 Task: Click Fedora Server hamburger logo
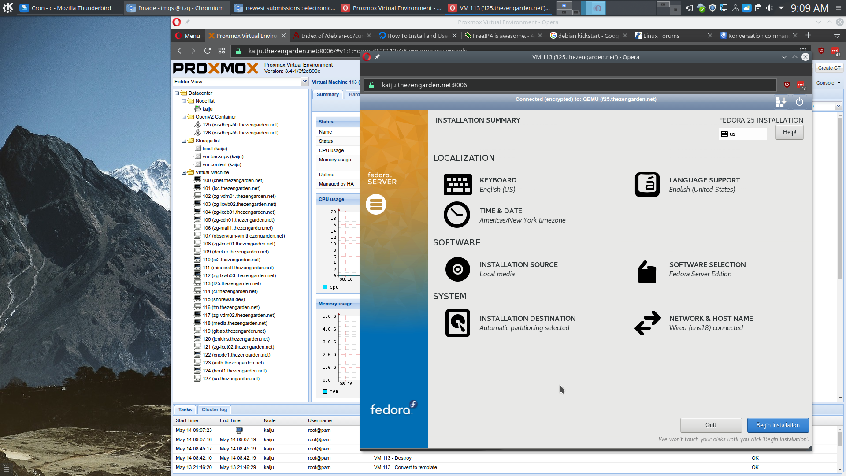[376, 204]
